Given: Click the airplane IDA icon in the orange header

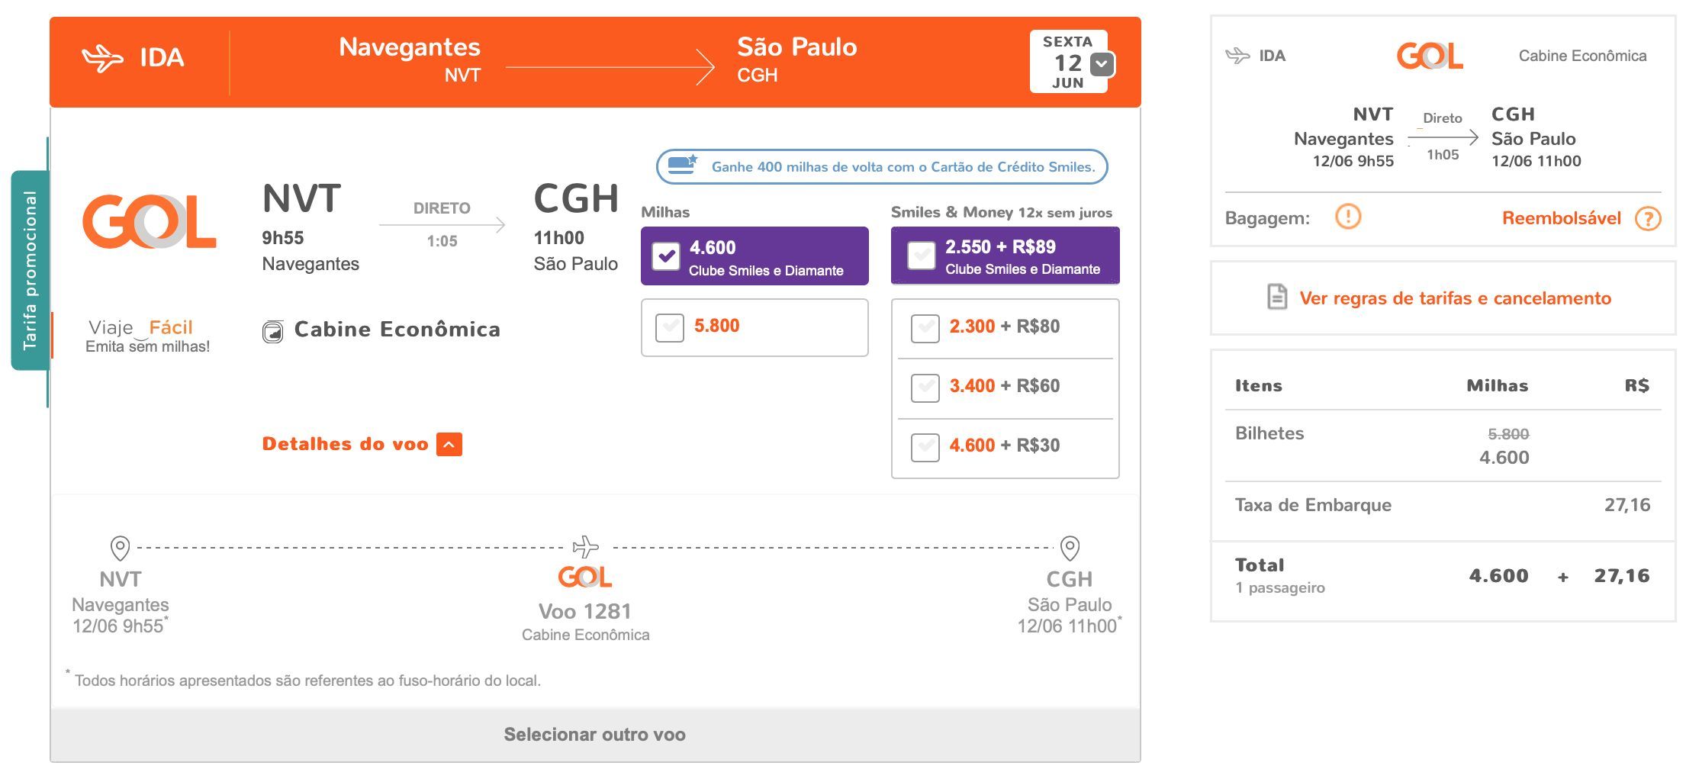Looking at the screenshot, I should click(x=102, y=58).
